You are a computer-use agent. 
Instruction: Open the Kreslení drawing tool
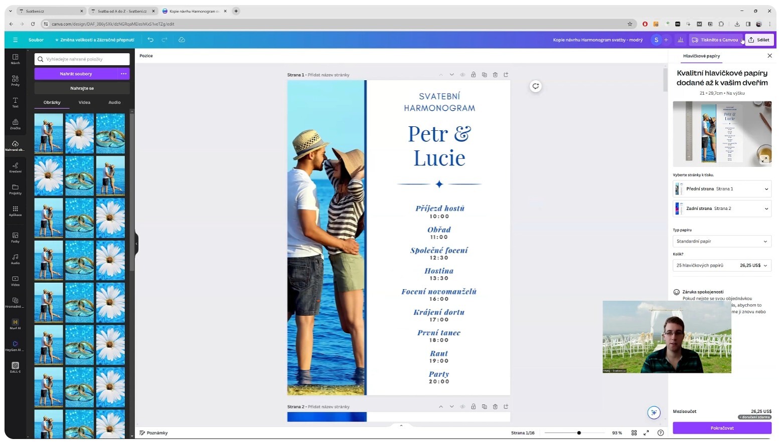coord(15,167)
